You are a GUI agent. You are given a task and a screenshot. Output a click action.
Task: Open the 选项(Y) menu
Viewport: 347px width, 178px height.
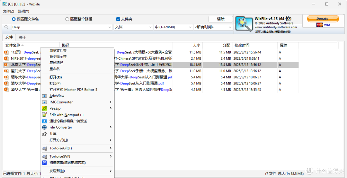coord(23,11)
